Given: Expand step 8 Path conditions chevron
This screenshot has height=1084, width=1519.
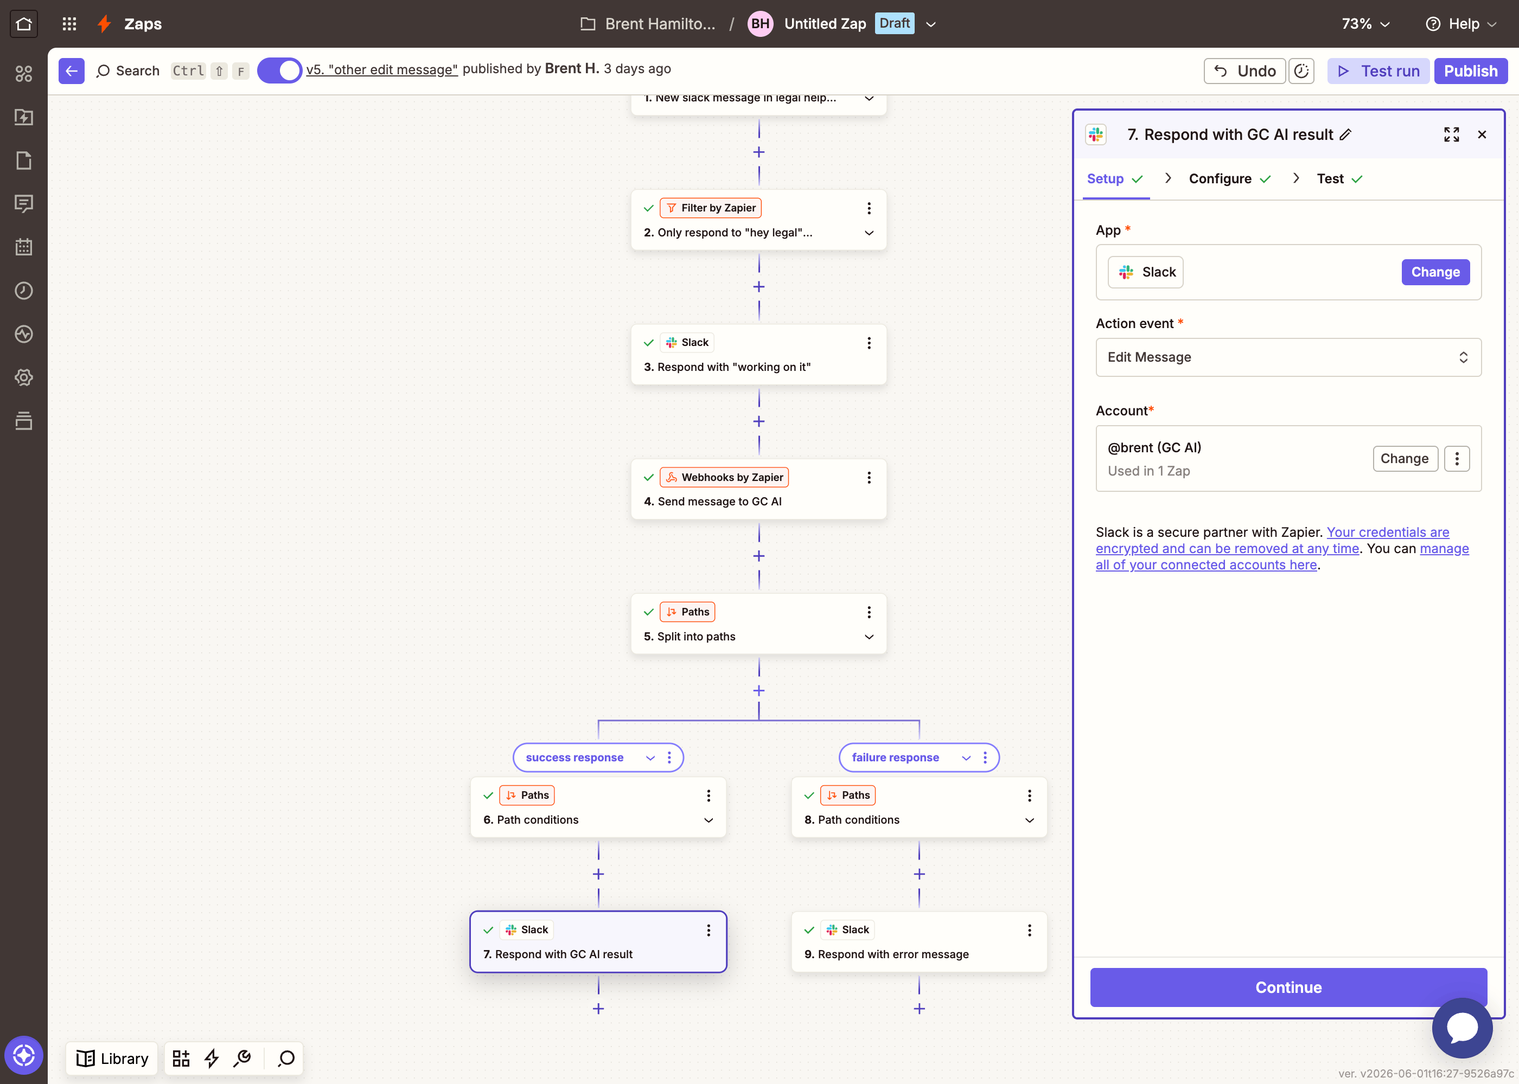Looking at the screenshot, I should [1030, 820].
